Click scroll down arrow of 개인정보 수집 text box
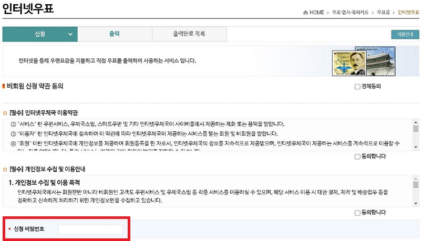 (416, 204)
